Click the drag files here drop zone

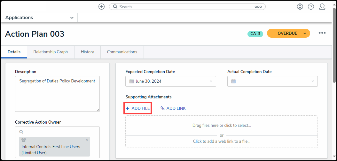pyautogui.click(x=221, y=126)
